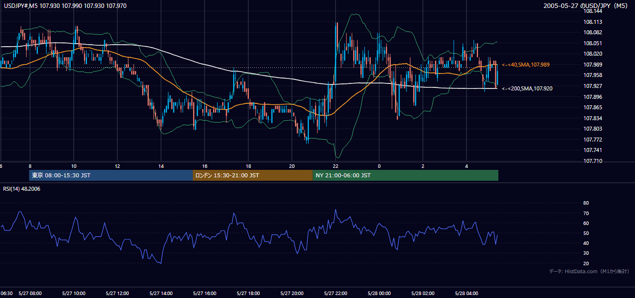Click the 40 SMA 107.989 label
The height and width of the screenshot is (298, 635).
tap(525, 65)
